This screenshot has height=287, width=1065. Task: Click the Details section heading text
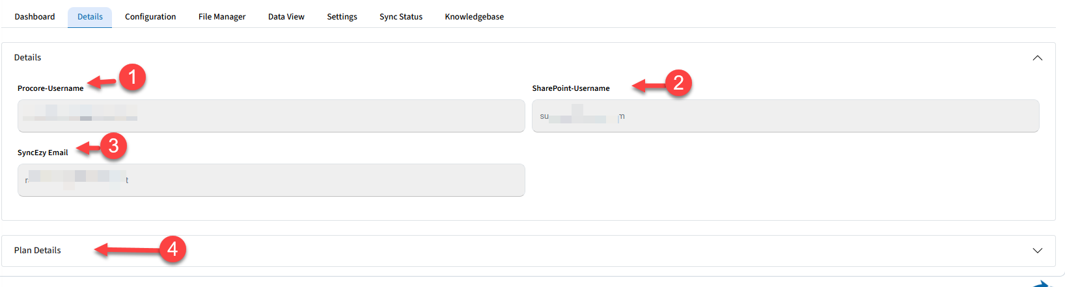[x=28, y=58]
